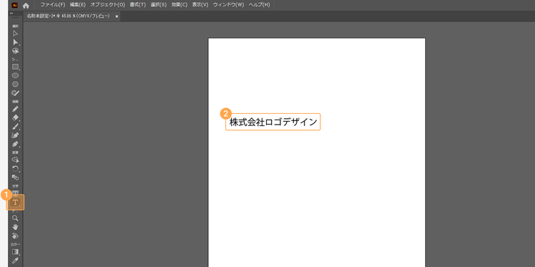
Task: Select the Gradient tool under カラー
Action: click(16, 252)
